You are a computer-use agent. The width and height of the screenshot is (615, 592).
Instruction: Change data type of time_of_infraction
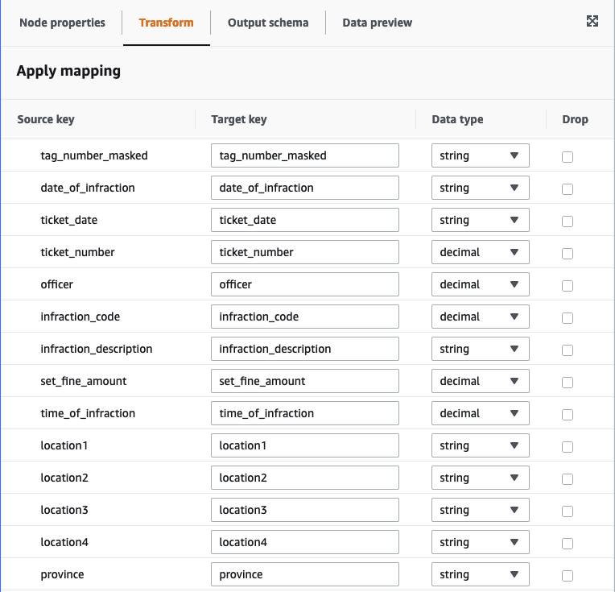coord(480,413)
